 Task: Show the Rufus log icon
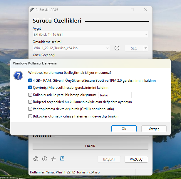[x=62, y=159]
